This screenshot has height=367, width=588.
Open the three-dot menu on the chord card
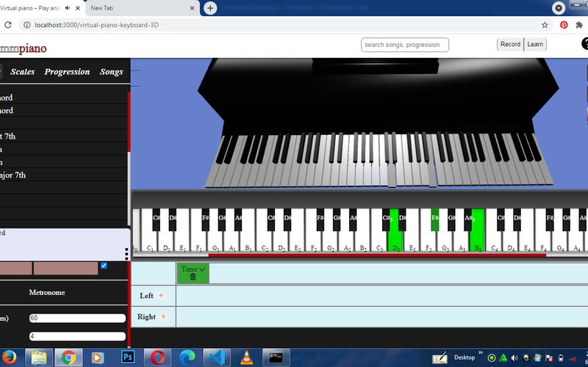pyautogui.click(x=126, y=254)
